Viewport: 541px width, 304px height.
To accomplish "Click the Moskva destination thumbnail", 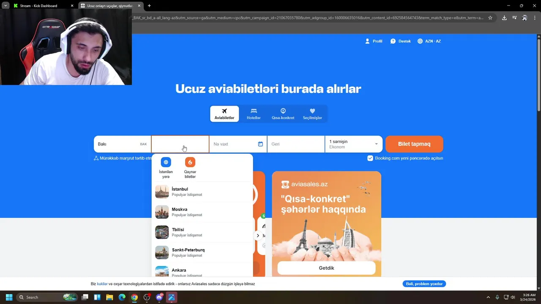I will pyautogui.click(x=162, y=212).
